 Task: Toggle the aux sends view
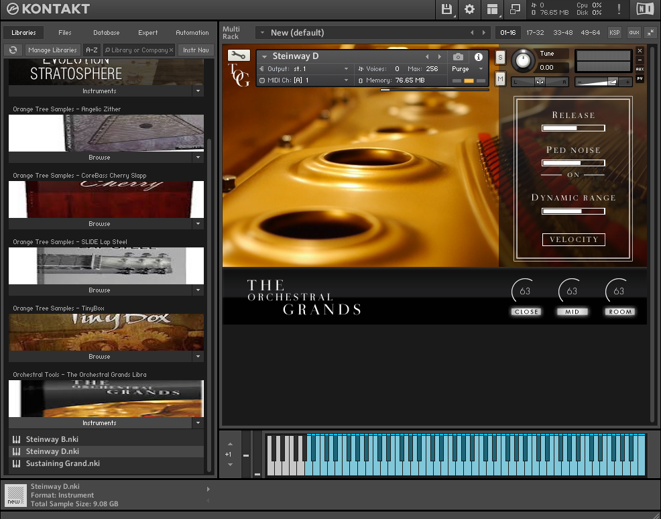634,32
